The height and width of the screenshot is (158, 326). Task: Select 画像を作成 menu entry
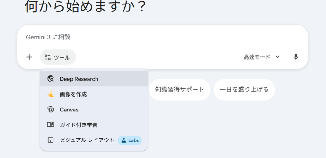[73, 94]
